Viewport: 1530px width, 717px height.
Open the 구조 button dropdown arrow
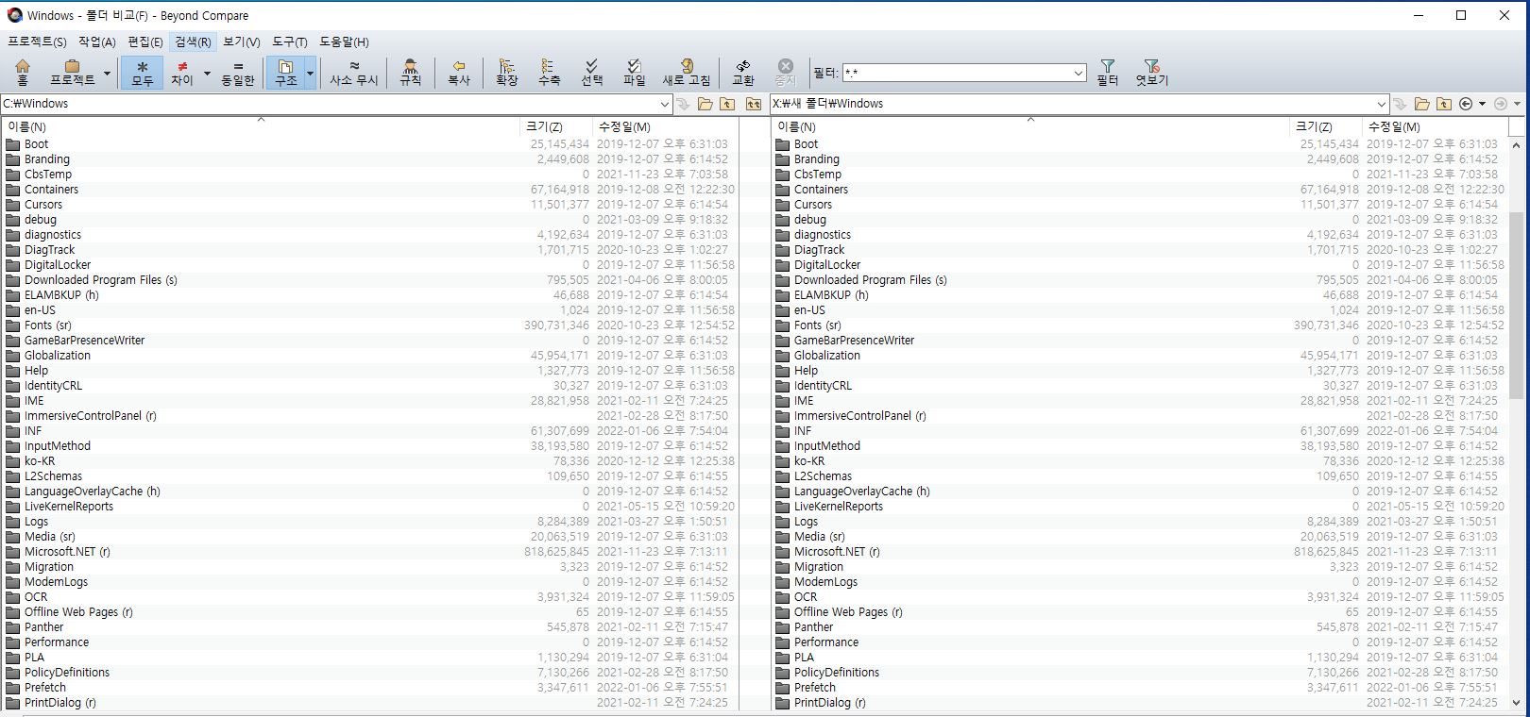coord(310,73)
